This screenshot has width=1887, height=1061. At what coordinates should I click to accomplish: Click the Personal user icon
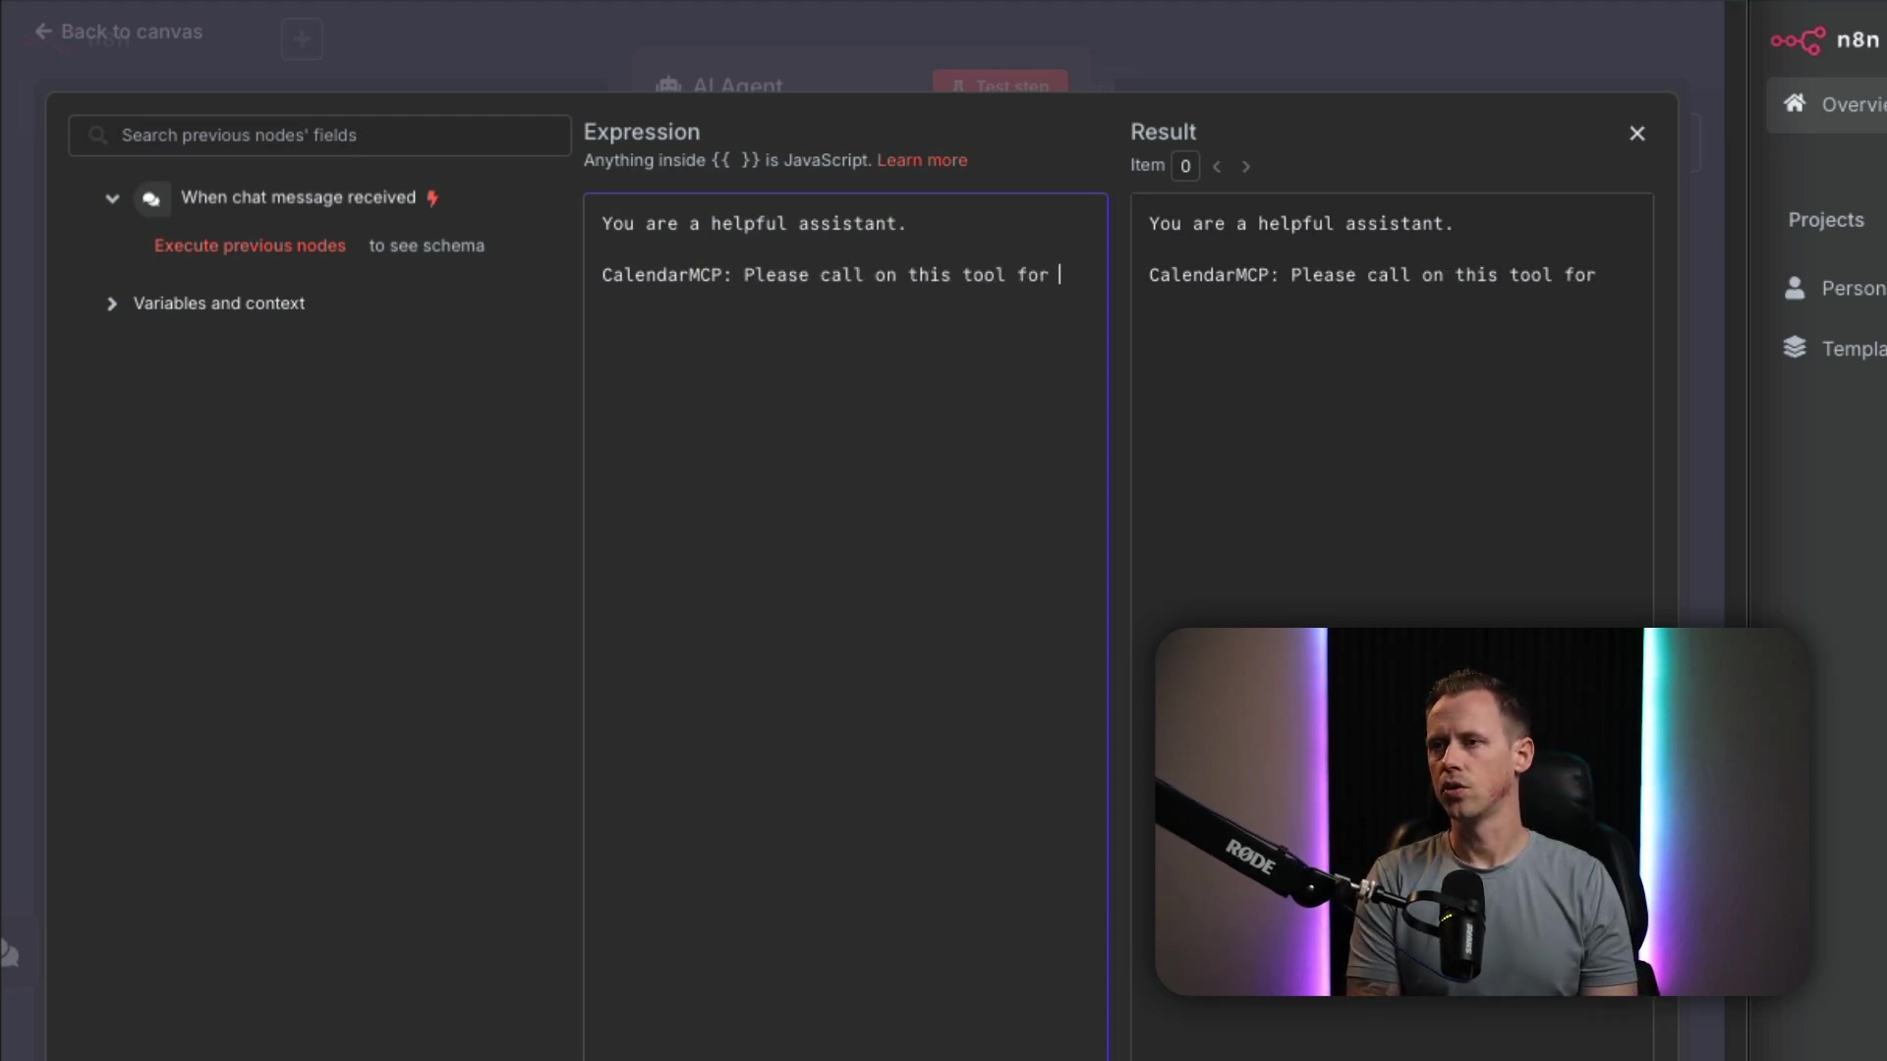[x=1795, y=288]
